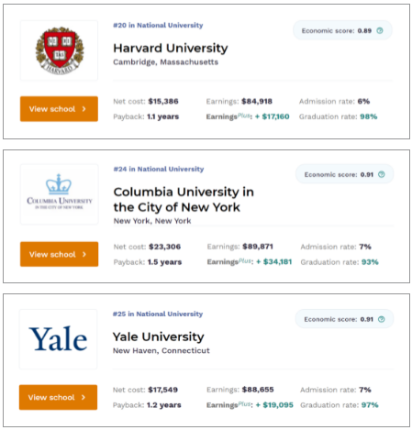The height and width of the screenshot is (430, 412).
Task: Click the Columbia economic score help icon
Action: pos(381,174)
